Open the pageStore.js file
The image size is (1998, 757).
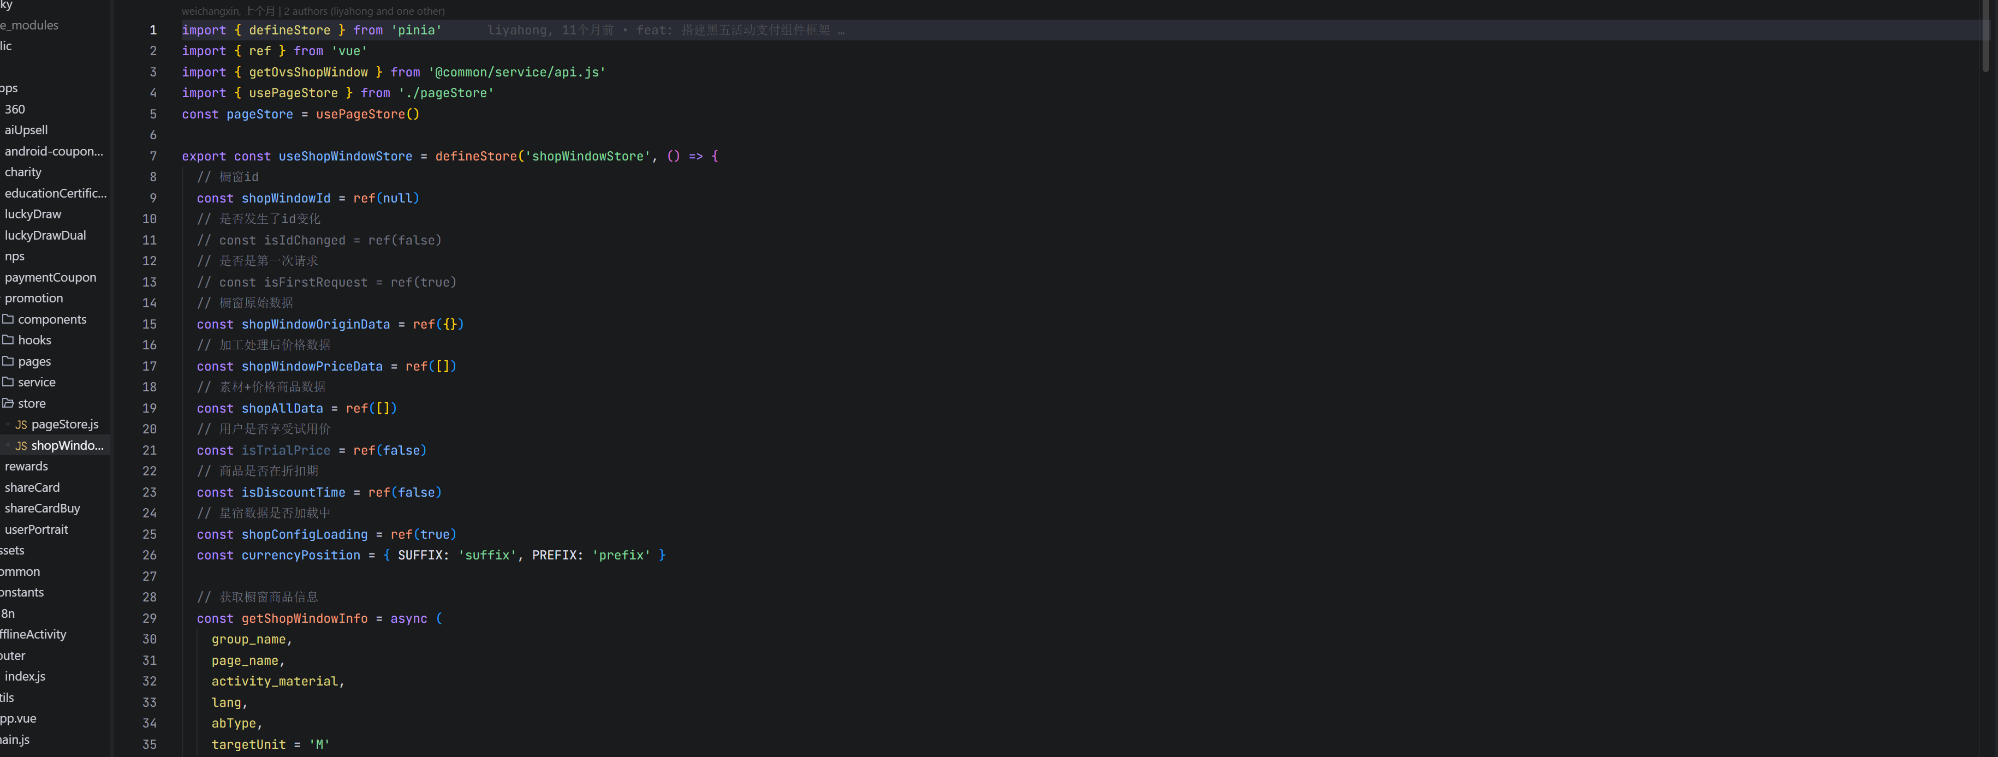click(64, 424)
